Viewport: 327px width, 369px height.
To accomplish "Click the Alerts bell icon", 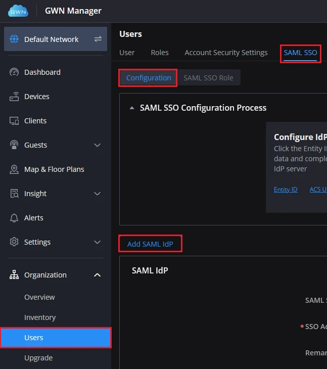I will tap(14, 218).
